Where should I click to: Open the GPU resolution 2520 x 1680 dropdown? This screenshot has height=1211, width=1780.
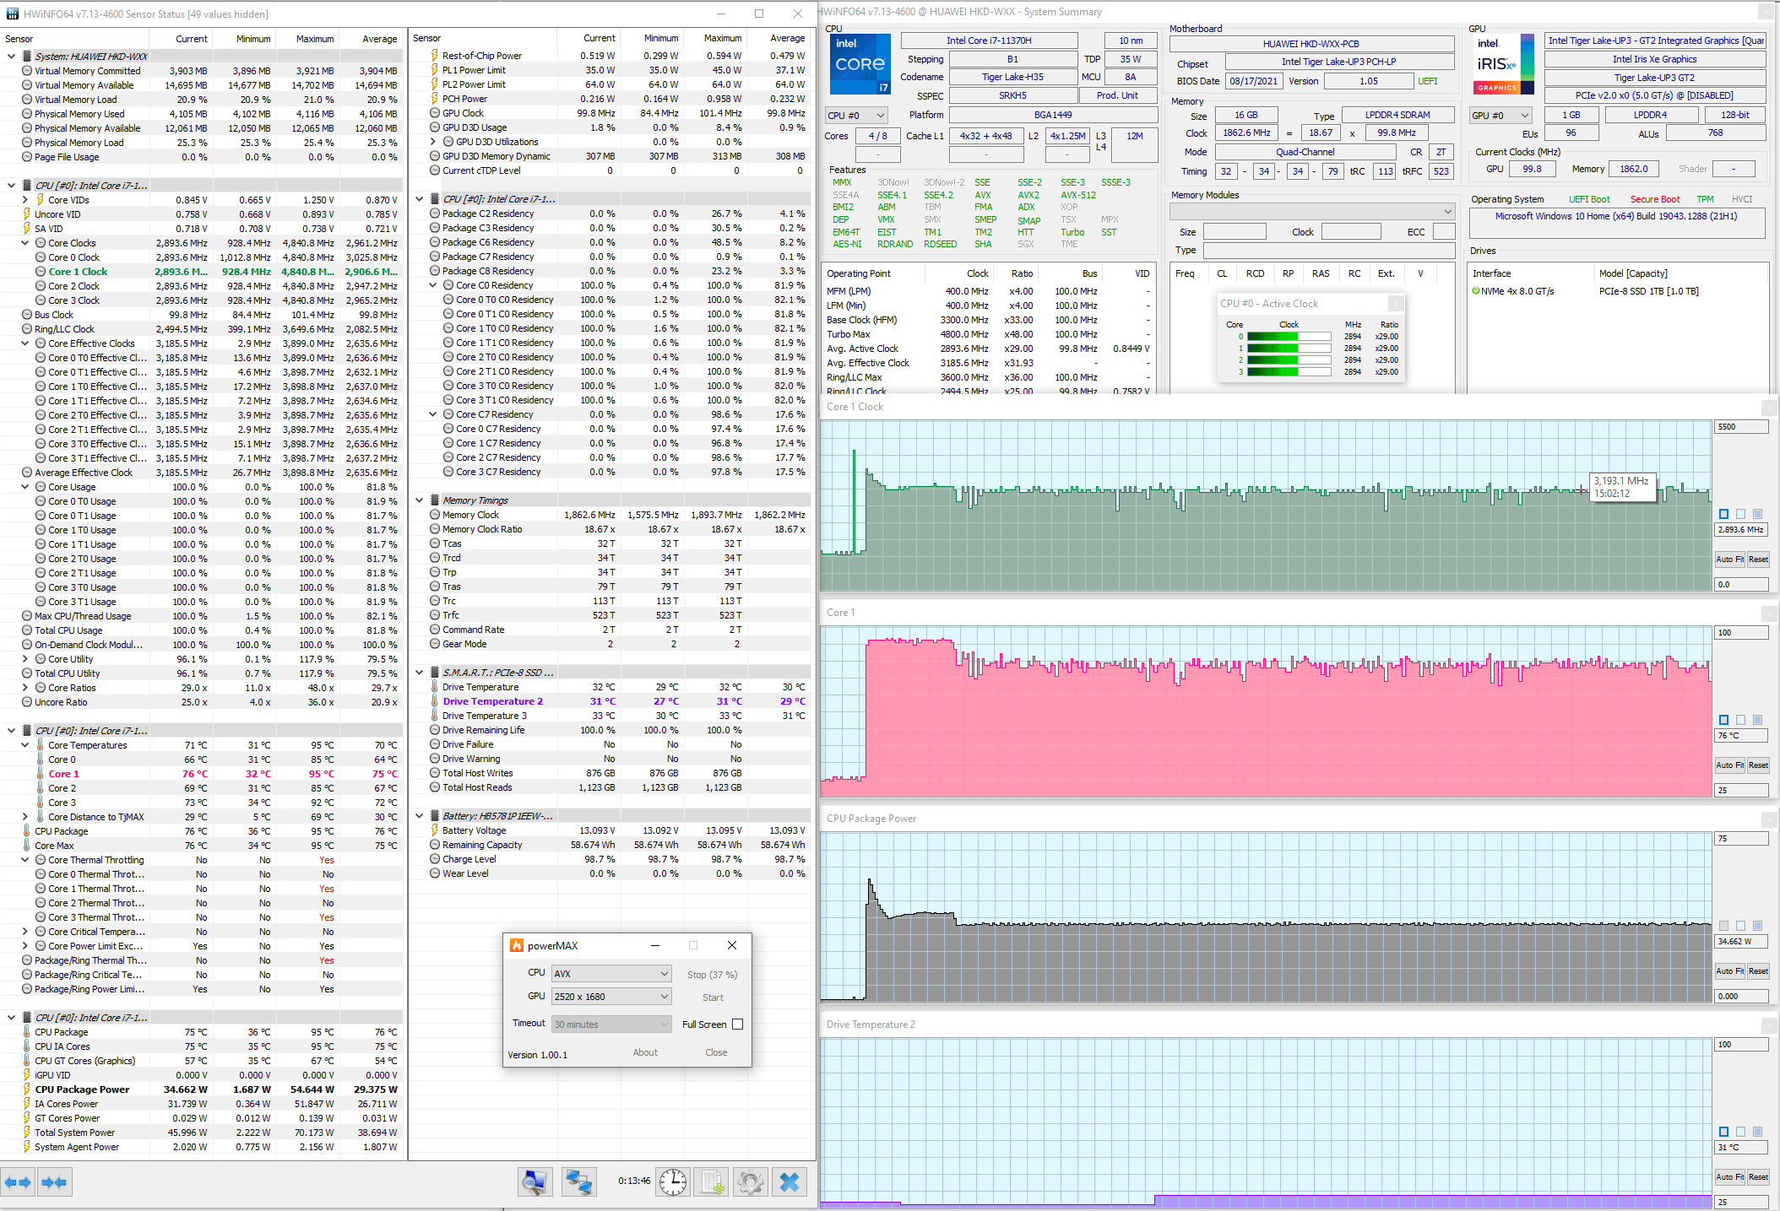(x=611, y=997)
